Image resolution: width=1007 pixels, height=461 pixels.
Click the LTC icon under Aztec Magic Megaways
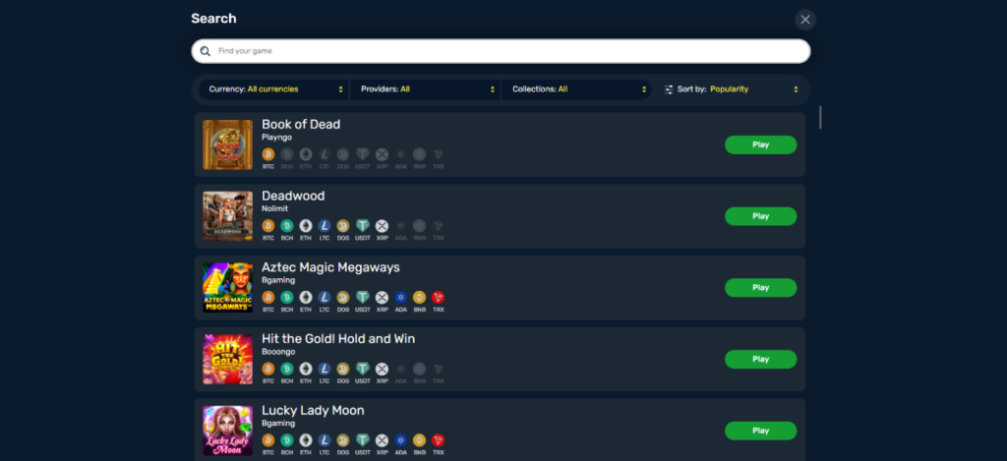(x=325, y=297)
